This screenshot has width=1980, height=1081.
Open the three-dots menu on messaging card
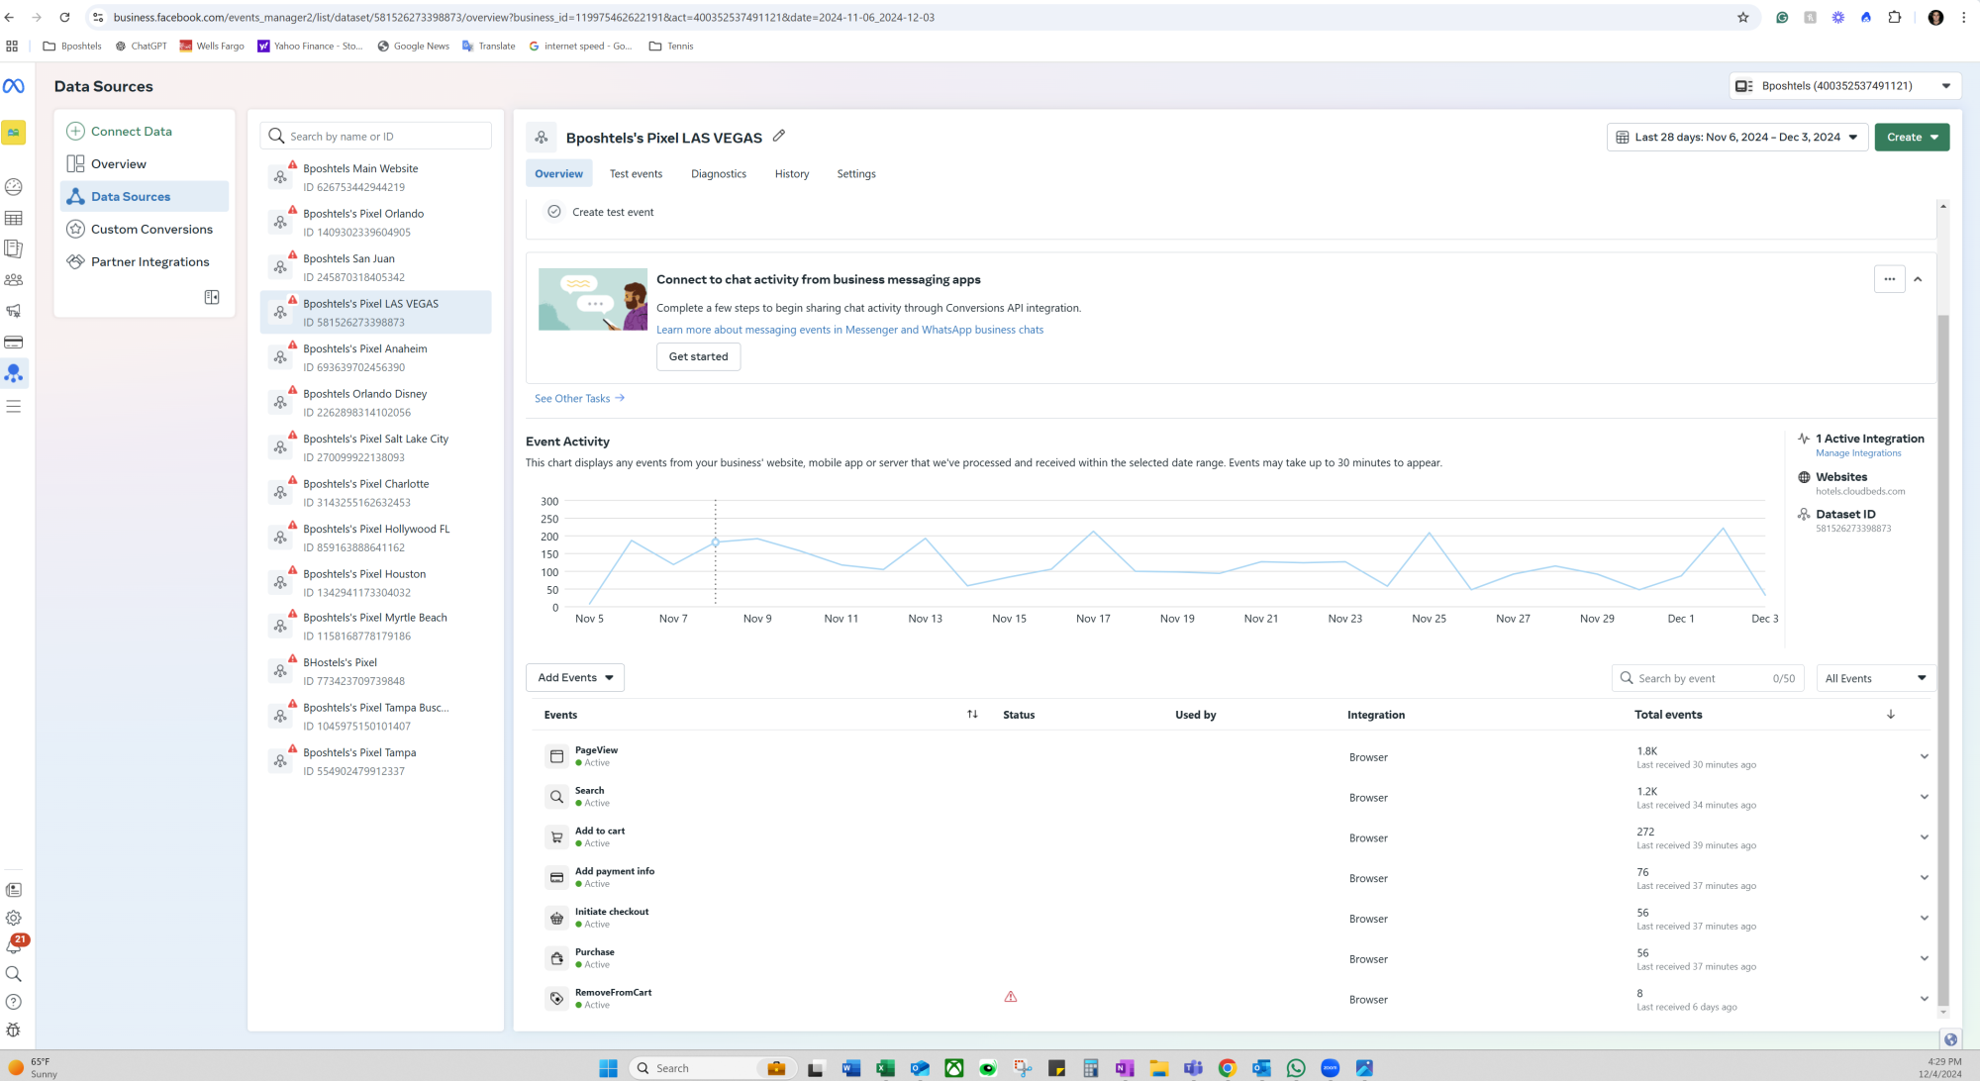click(1889, 279)
